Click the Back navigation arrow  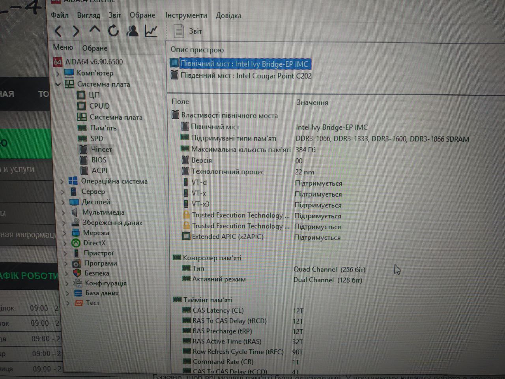[58, 31]
